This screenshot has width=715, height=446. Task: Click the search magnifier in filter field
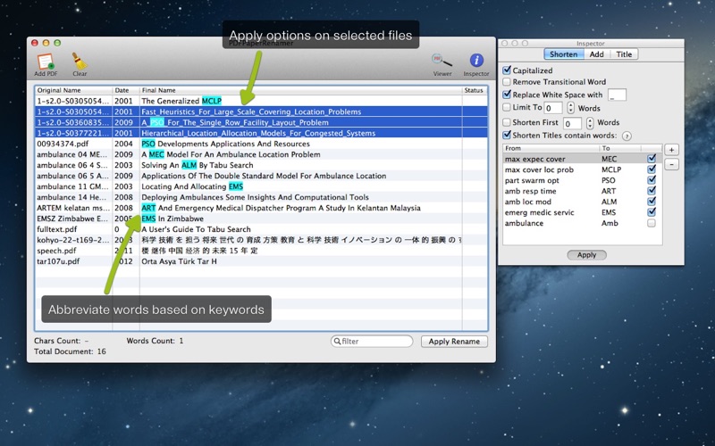(337, 341)
